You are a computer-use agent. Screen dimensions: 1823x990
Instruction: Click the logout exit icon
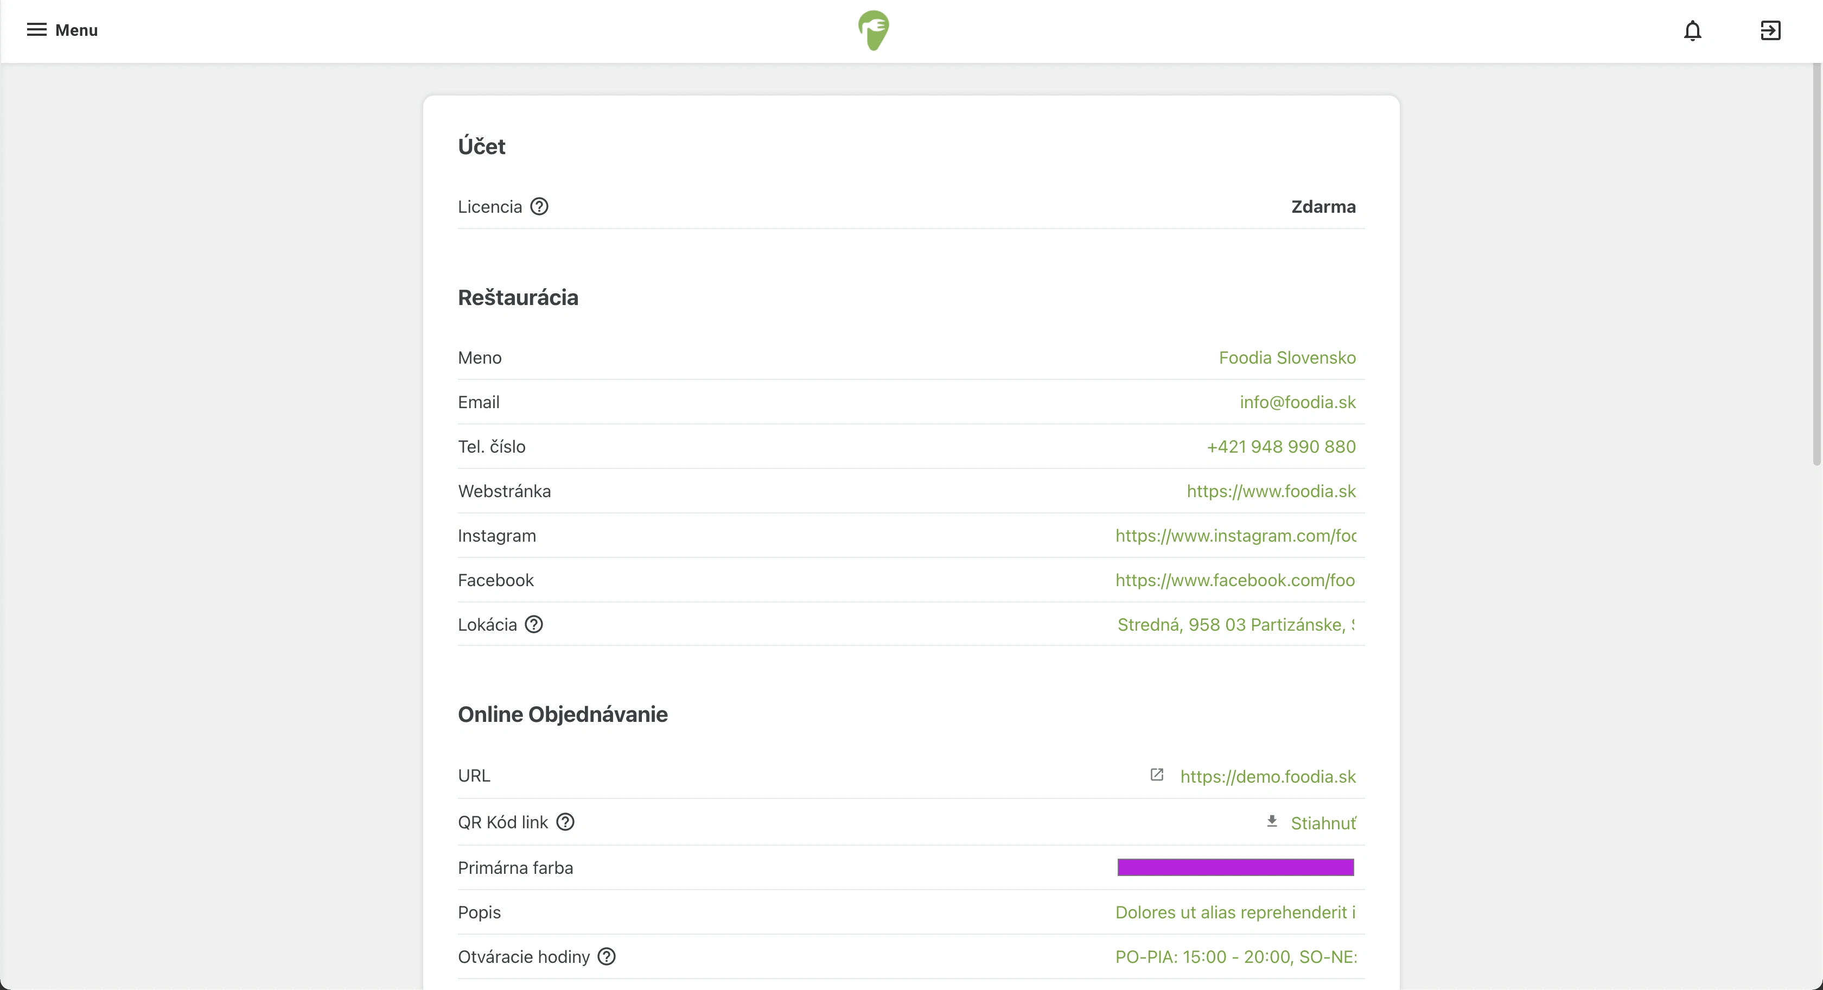tap(1770, 30)
